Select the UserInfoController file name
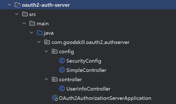Image resolution: width=176 pixels, height=104 pixels. pyautogui.click(x=89, y=89)
